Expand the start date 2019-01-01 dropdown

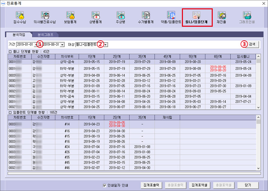tap(36, 44)
